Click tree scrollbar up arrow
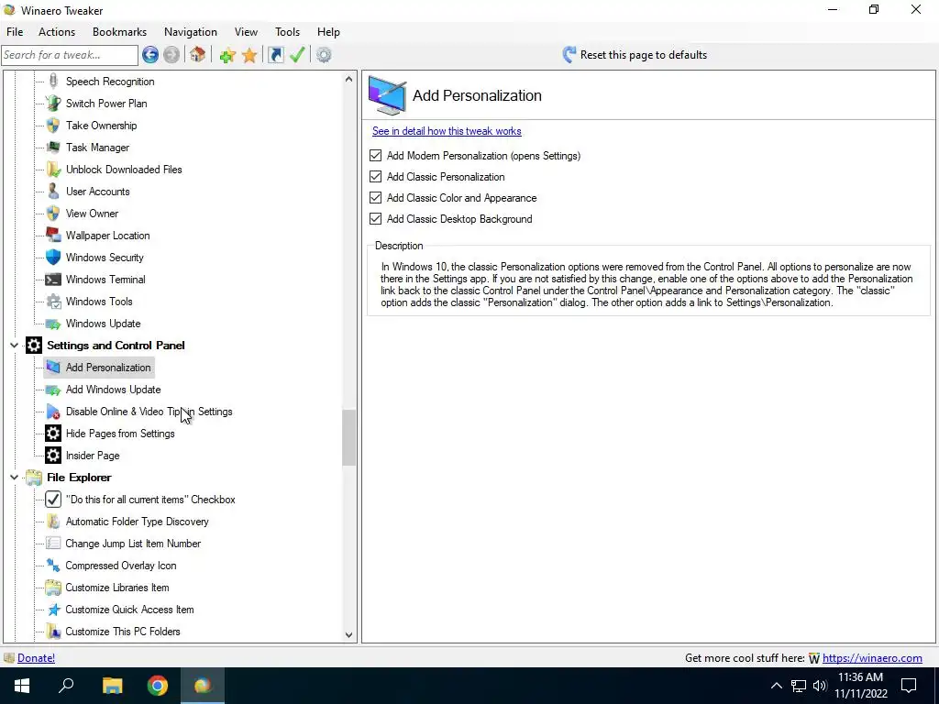Viewport: 939px width, 704px height. pyautogui.click(x=349, y=79)
